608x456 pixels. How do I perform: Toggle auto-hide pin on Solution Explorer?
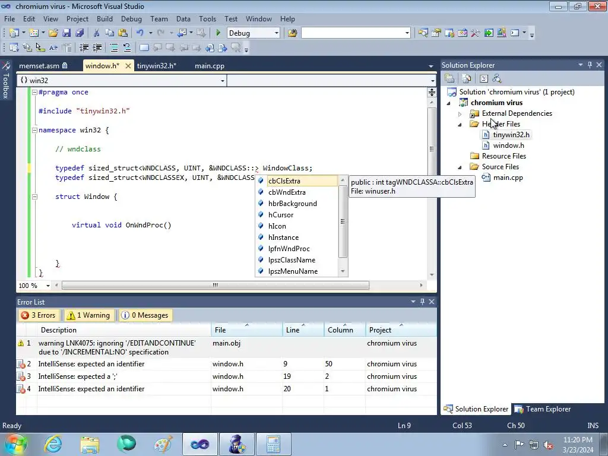tap(590, 65)
